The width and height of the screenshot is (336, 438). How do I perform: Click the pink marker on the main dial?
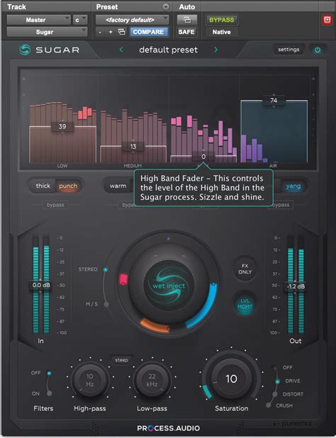123,279
